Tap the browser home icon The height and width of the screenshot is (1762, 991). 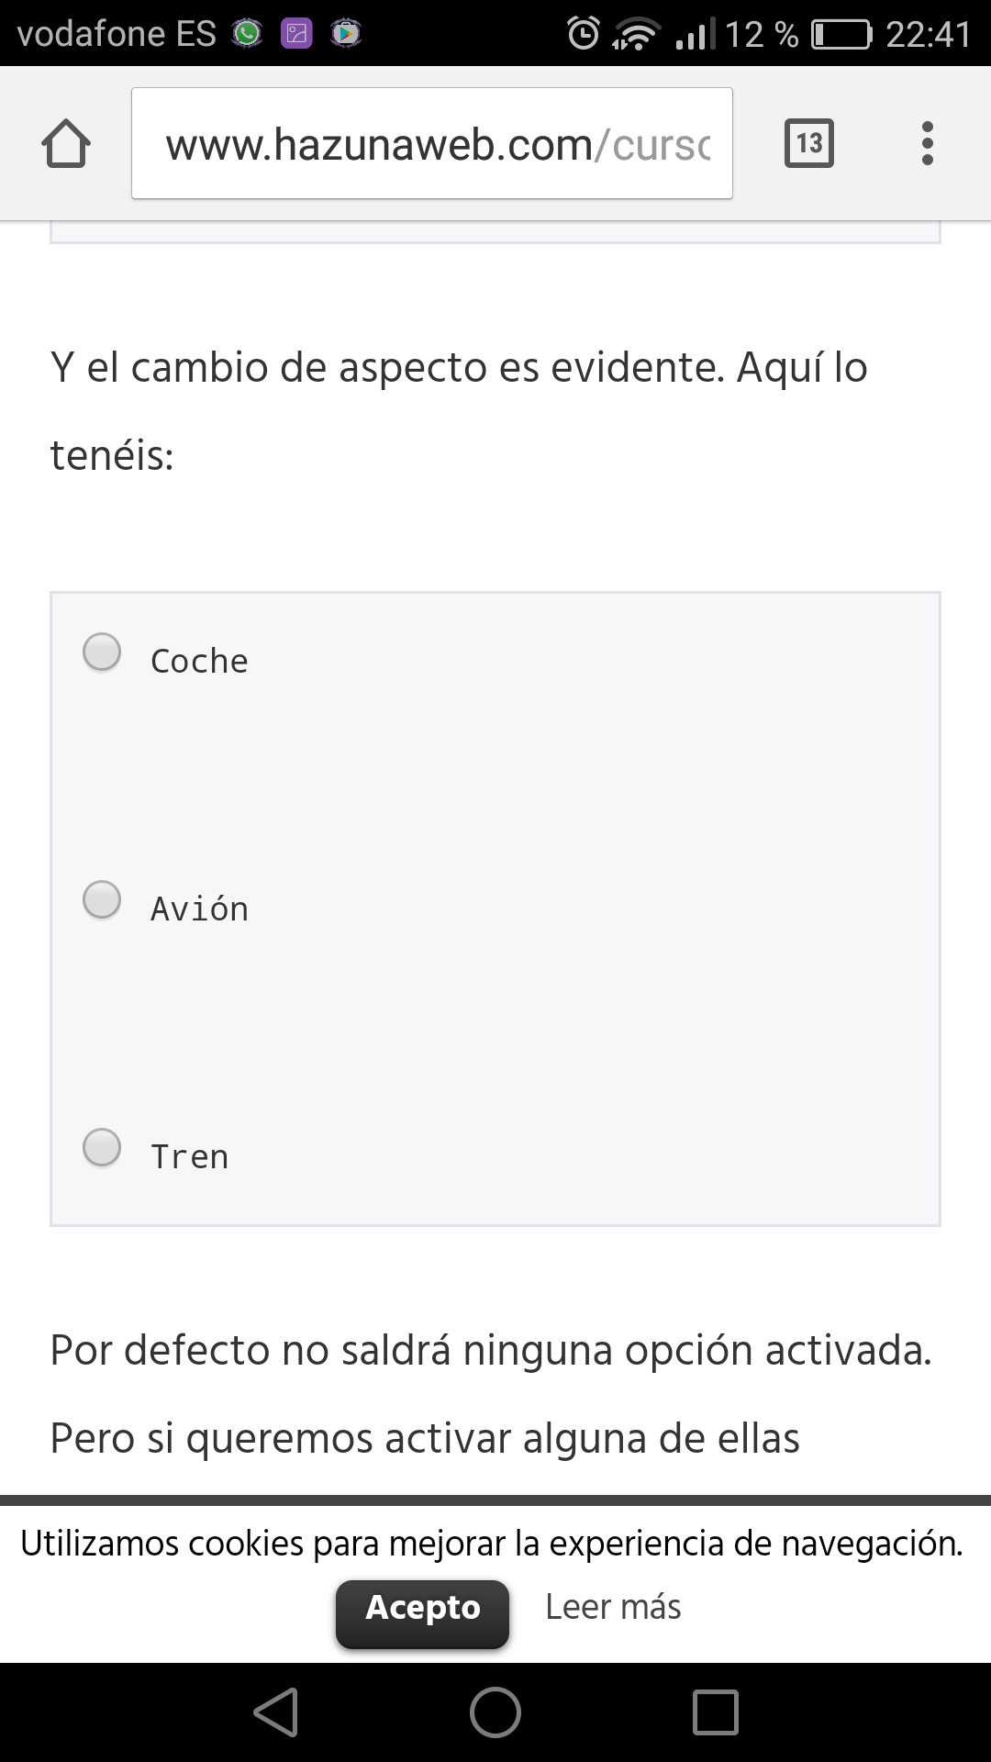pos(66,144)
